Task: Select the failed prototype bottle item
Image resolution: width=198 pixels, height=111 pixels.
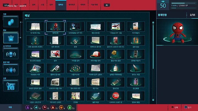Action: (x=116, y=68)
